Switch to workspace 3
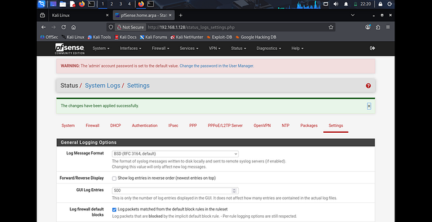Screen dimensions: 432x222 pyautogui.click(x=121, y=4)
